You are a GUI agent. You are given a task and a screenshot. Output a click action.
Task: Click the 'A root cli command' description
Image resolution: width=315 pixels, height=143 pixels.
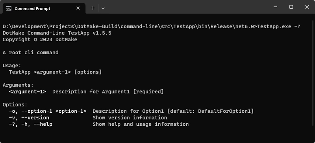pos(31,53)
